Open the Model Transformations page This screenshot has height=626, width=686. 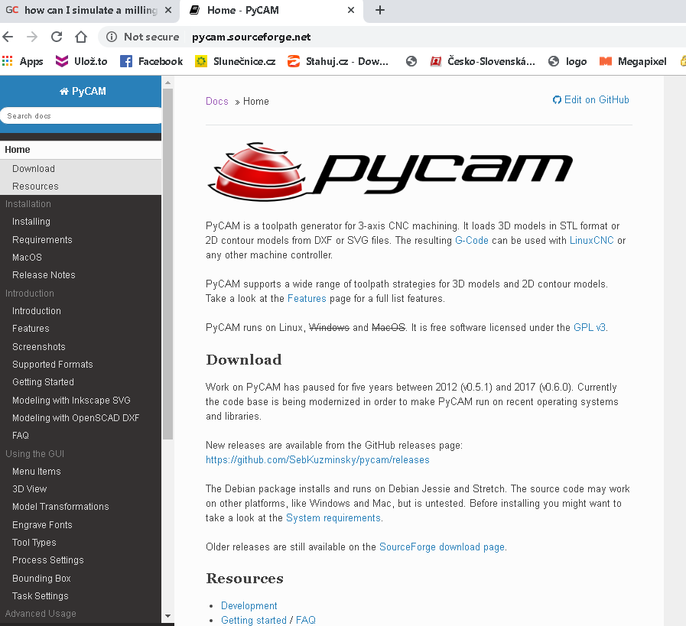tap(60, 507)
